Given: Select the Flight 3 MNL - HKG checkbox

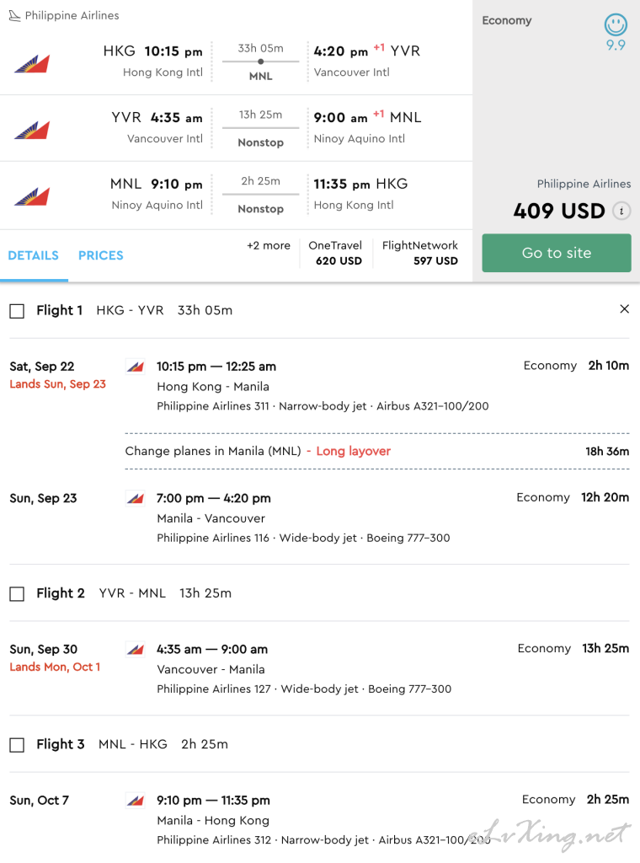Looking at the screenshot, I should 17,745.
